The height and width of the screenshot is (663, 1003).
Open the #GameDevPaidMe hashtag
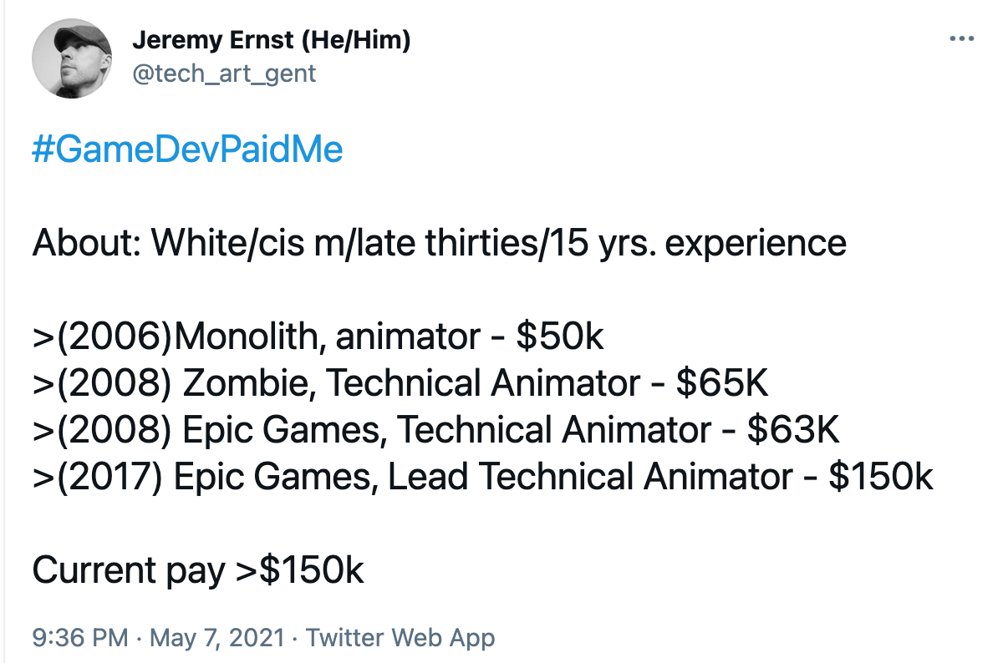click(x=187, y=150)
